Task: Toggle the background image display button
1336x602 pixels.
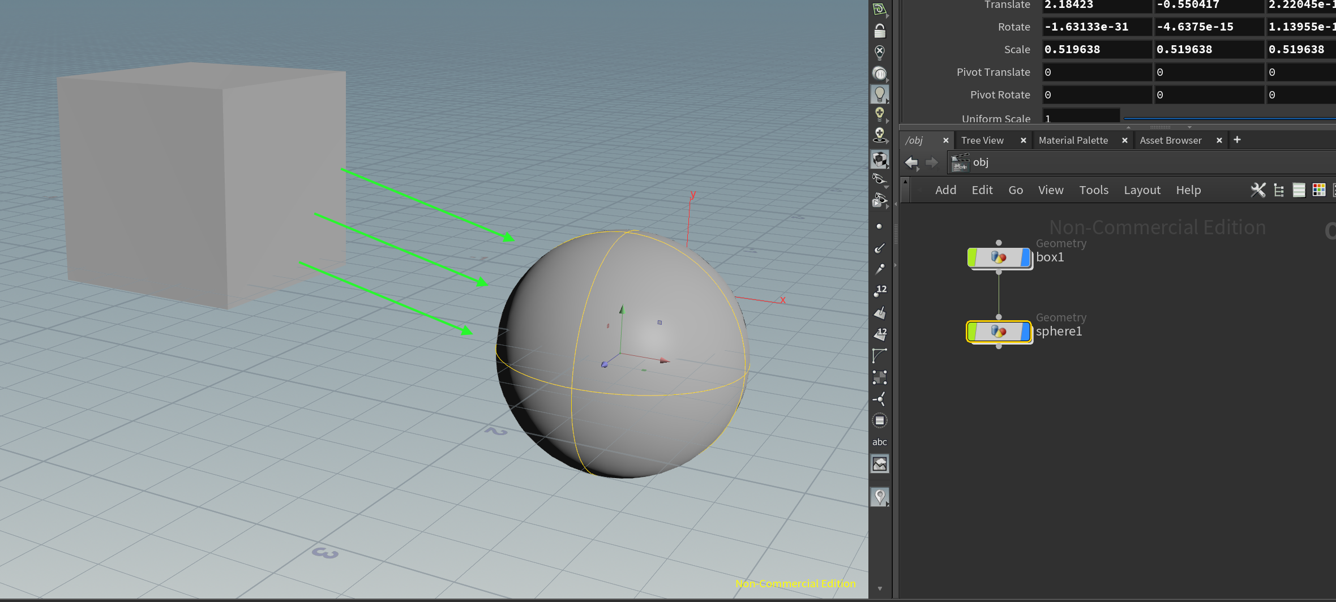Action: coord(880,464)
